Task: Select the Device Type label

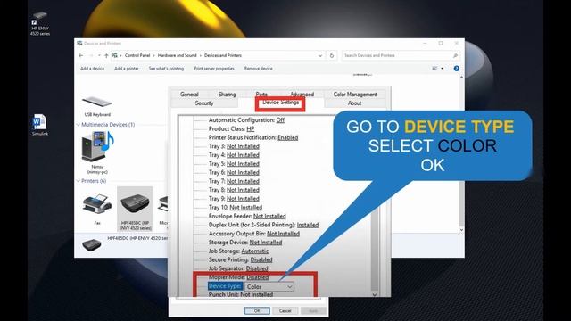Action: (225, 286)
